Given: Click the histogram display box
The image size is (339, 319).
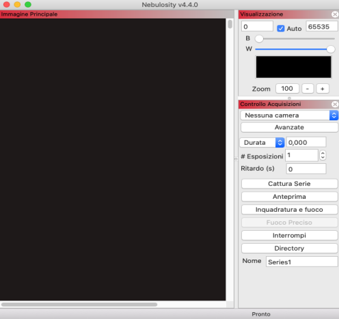Looking at the screenshot, I should 293,67.
